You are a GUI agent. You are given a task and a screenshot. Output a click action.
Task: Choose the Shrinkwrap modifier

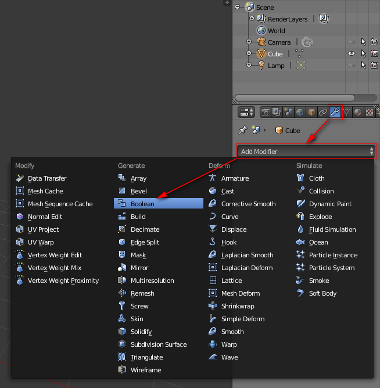tap(249, 306)
